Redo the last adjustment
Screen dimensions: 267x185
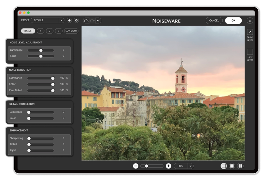92,21
